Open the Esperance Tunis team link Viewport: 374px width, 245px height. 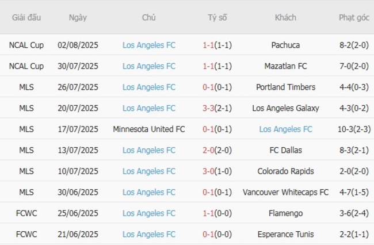(x=285, y=234)
